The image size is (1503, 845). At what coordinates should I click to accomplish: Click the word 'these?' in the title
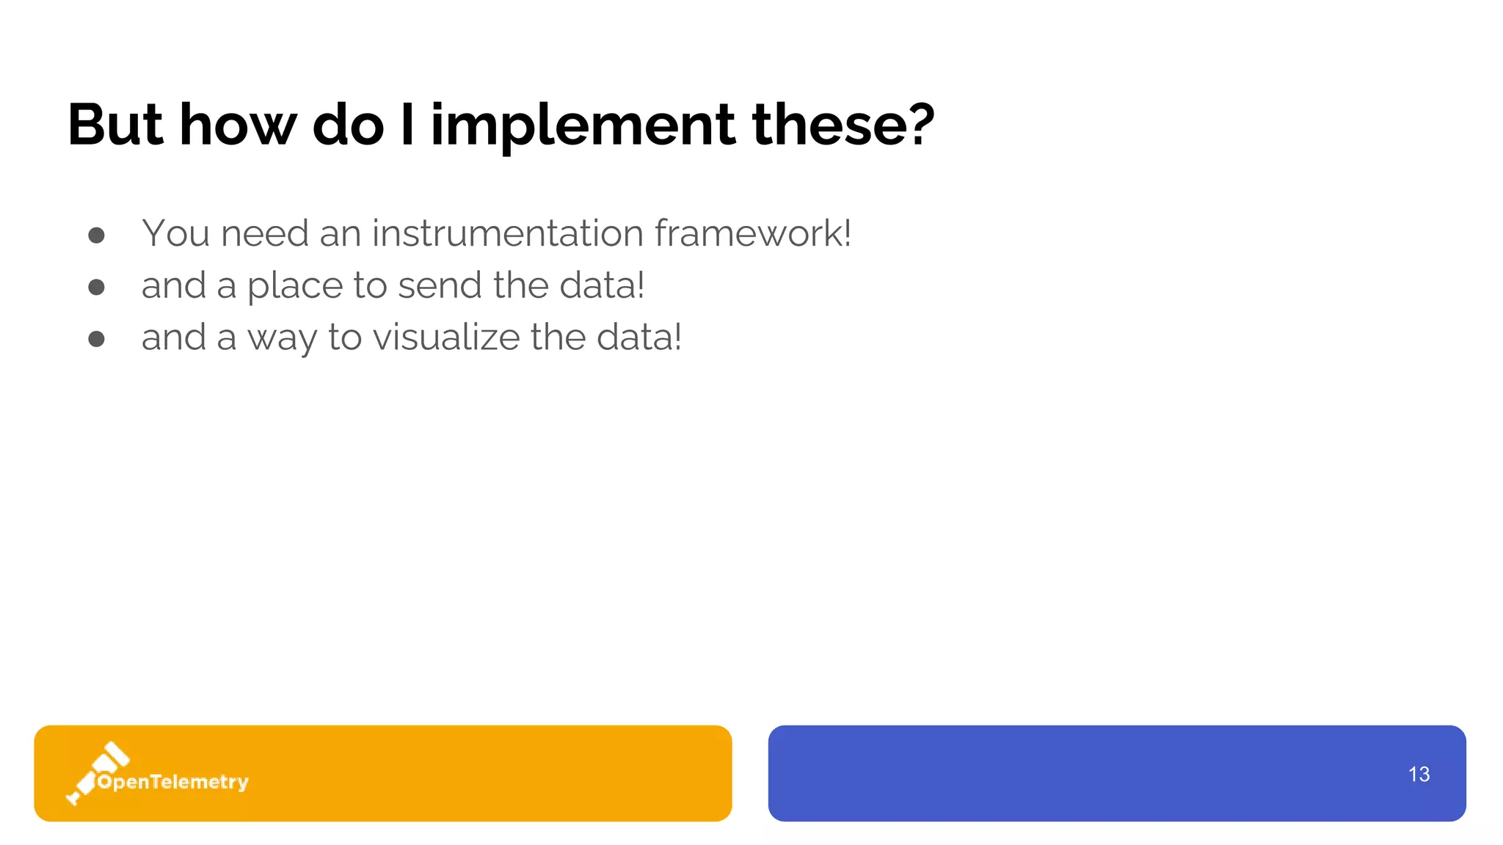coord(843,125)
